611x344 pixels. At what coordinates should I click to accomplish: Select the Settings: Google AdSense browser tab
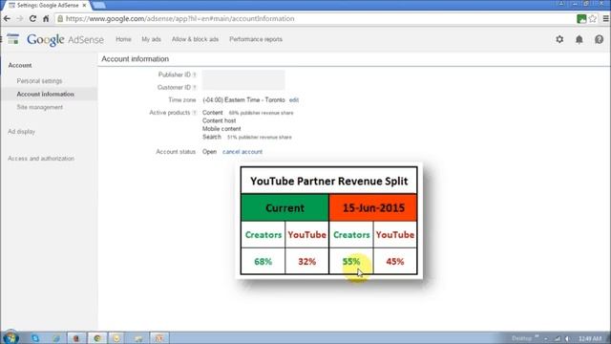[48, 6]
